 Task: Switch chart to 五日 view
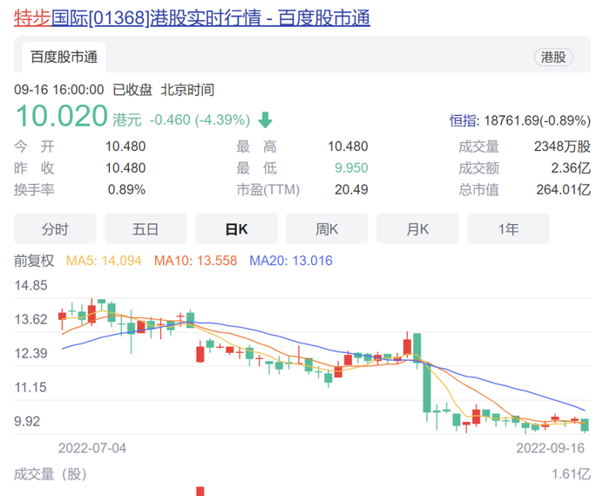point(146,228)
